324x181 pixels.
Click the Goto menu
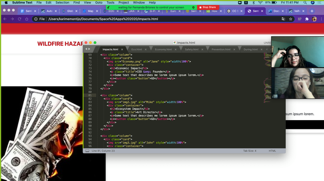click(99, 2)
